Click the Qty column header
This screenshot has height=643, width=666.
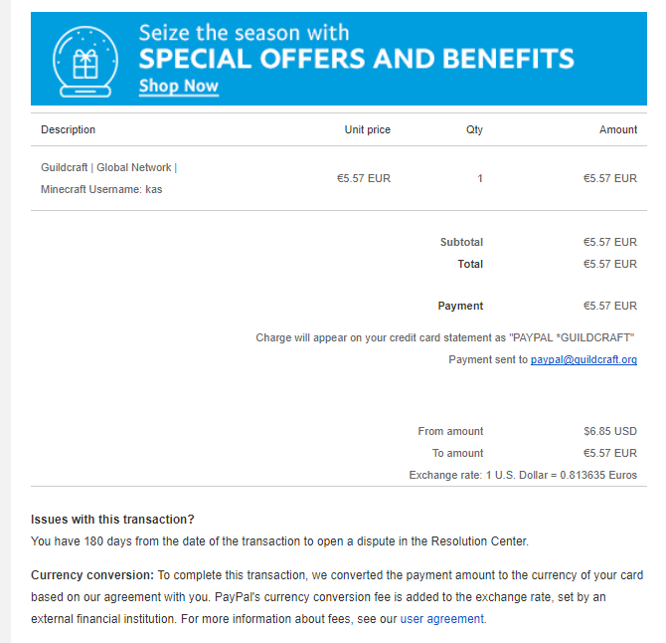click(474, 129)
